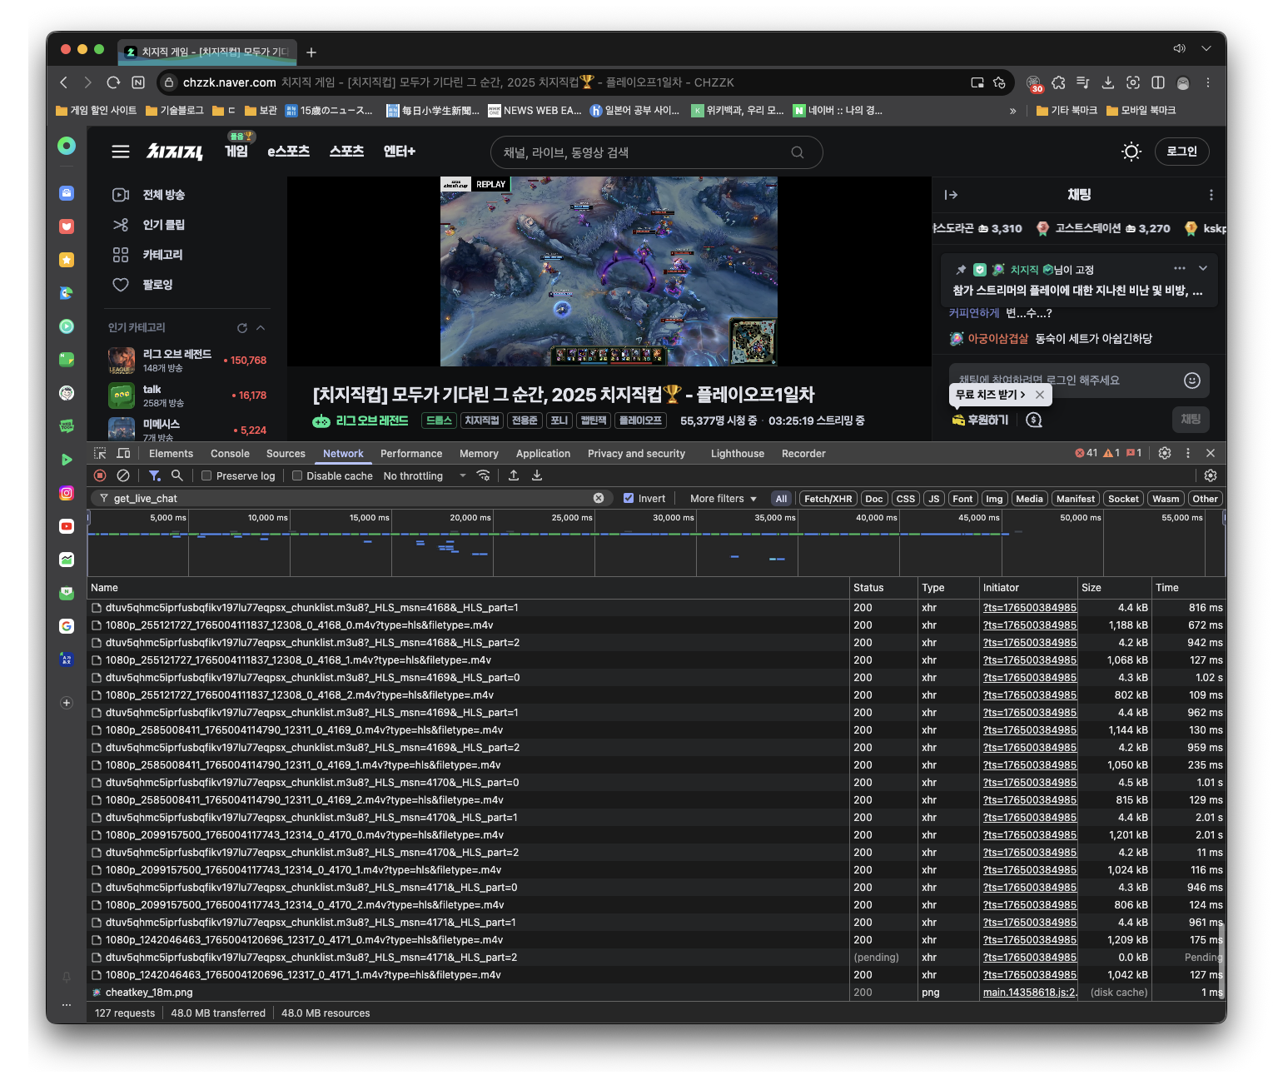Uncheck the Invert filter checkbox
The image size is (1273, 1085).
tap(629, 498)
